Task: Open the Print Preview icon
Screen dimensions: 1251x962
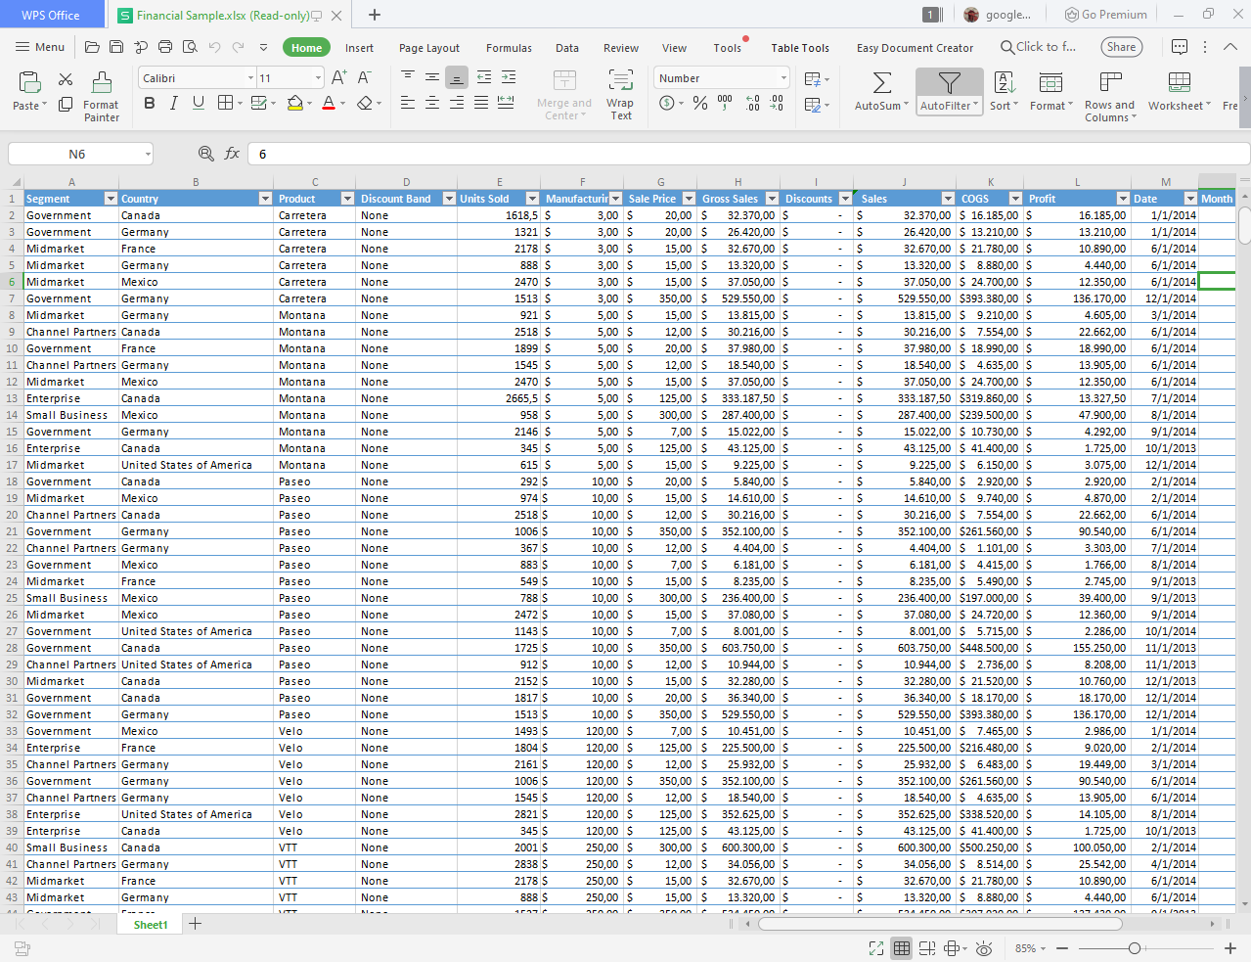Action: (190, 47)
